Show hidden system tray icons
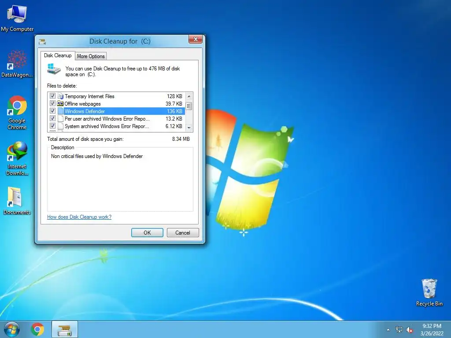The image size is (451, 338). (x=388, y=330)
